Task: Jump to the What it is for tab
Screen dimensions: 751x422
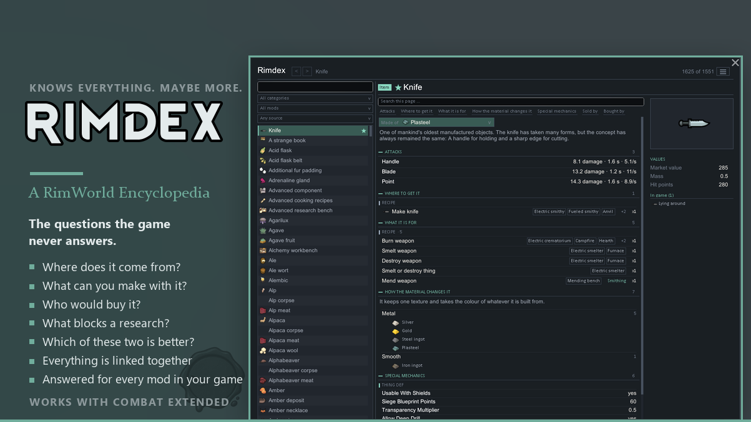Action: coord(452,112)
